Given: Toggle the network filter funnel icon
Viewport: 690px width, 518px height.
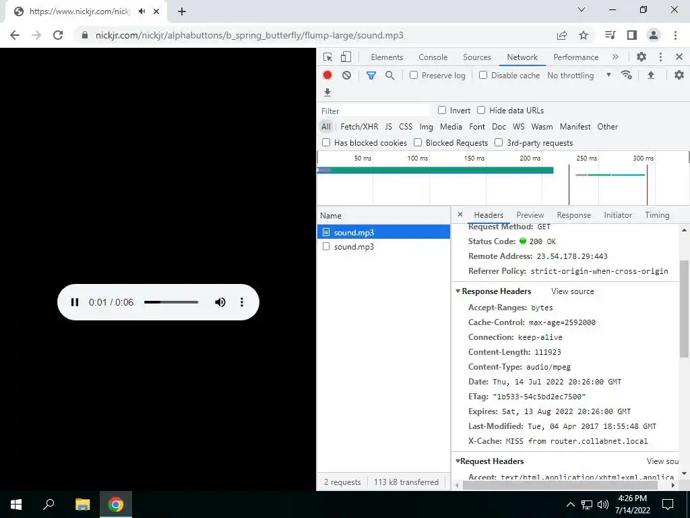Looking at the screenshot, I should (x=371, y=76).
